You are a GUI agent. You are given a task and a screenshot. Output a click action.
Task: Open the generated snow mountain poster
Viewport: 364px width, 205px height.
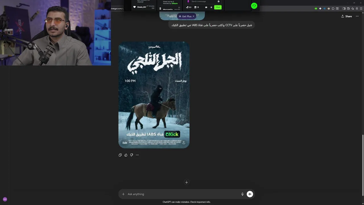pos(154,95)
